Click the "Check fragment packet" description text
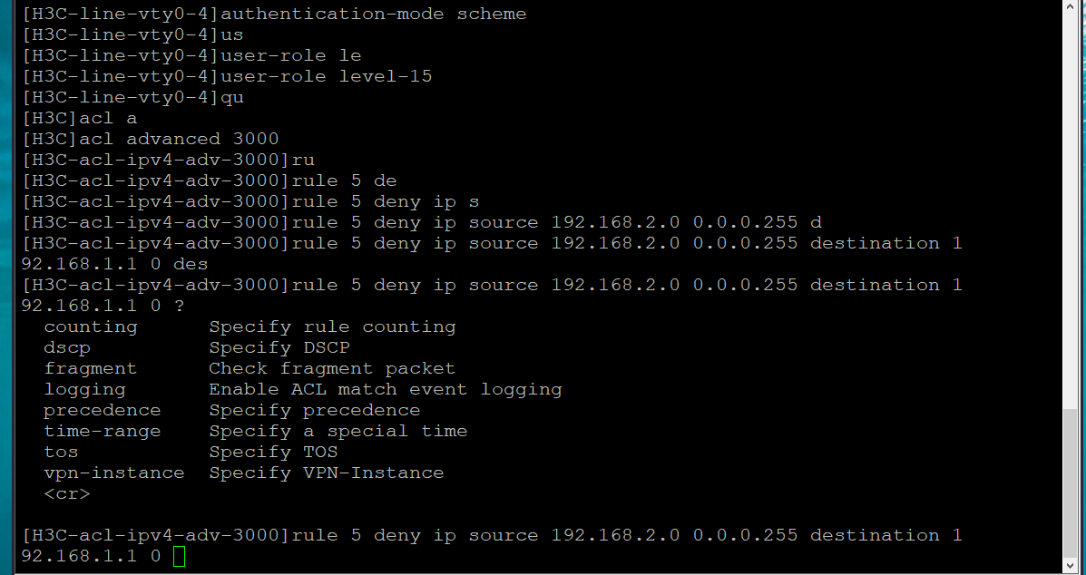 click(332, 368)
